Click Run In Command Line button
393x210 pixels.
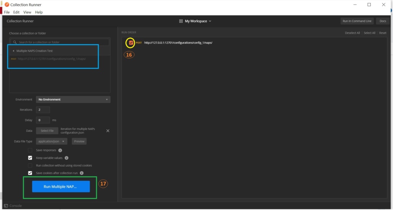(357, 21)
